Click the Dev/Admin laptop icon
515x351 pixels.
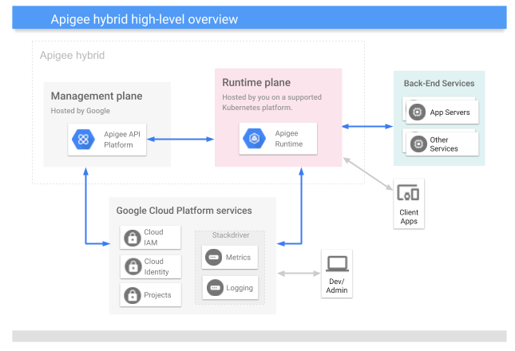pos(337,263)
